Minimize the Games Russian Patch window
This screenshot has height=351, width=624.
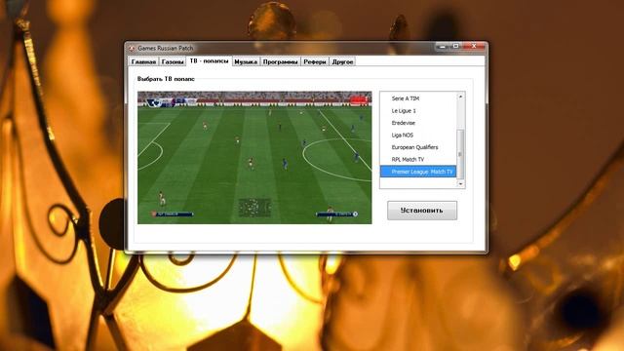pos(442,47)
